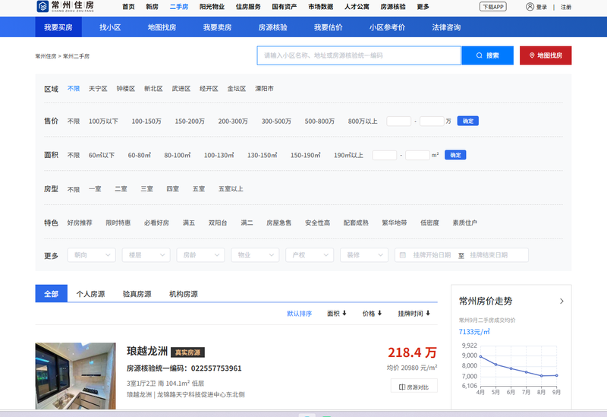Click the 地图找房 red map button
607x417 pixels.
546,55
